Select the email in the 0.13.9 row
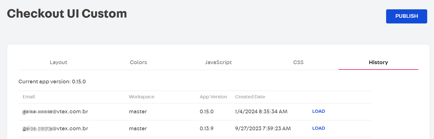434x139 pixels. (55, 129)
